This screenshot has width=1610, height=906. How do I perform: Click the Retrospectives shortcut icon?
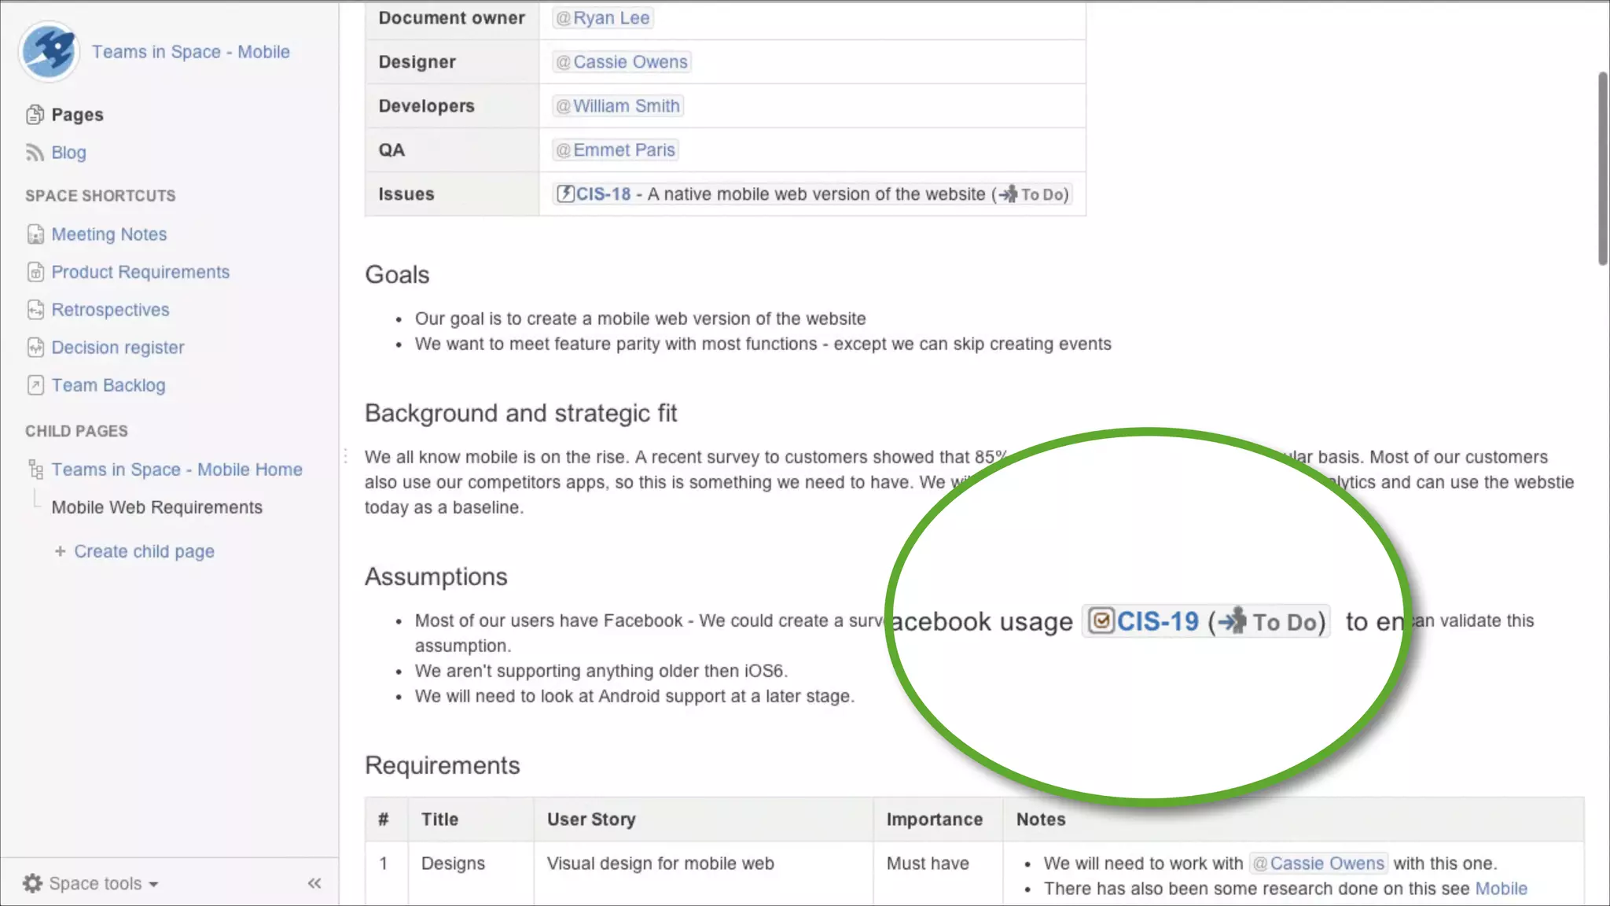click(x=35, y=310)
